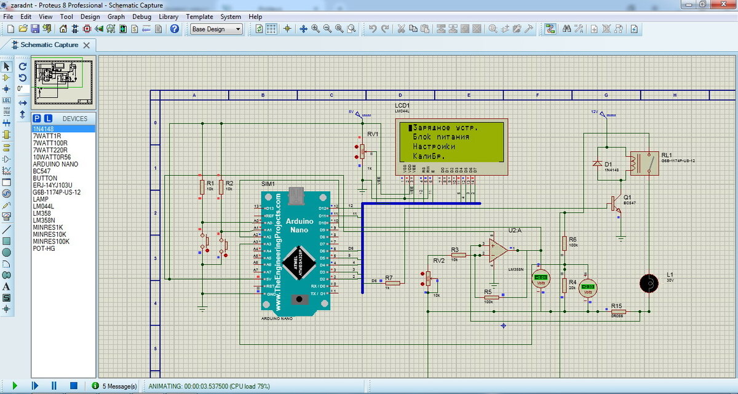Select G6B-1174P-US-12 relay in devices list

pos(64,192)
